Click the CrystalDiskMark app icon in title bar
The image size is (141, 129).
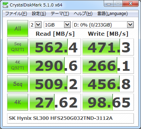click(x=5, y=5)
